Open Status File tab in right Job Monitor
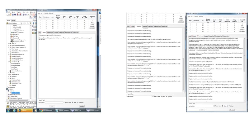249x114 pixels. (226, 36)
